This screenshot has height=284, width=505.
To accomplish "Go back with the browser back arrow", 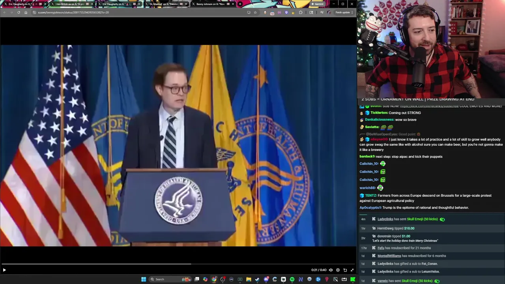I will [4, 12].
